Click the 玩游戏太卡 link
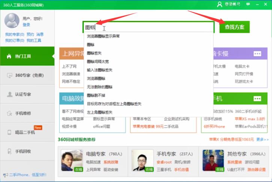 (x=244, y=82)
